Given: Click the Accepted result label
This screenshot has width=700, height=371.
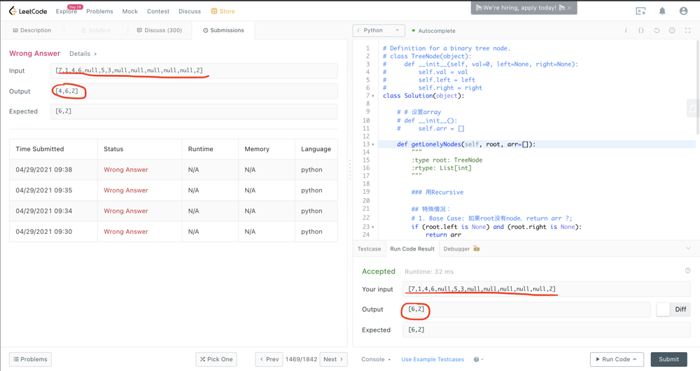Looking at the screenshot, I should [x=379, y=272].
